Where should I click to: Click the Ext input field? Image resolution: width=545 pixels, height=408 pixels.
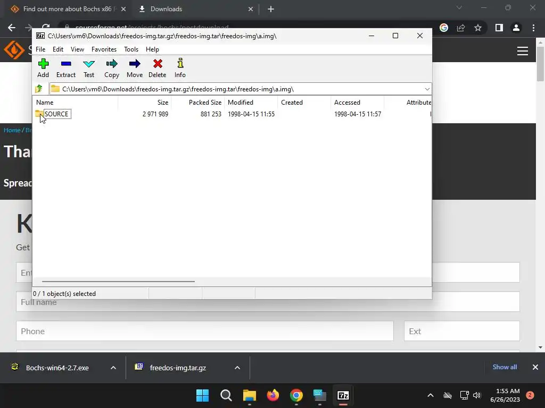(x=461, y=331)
